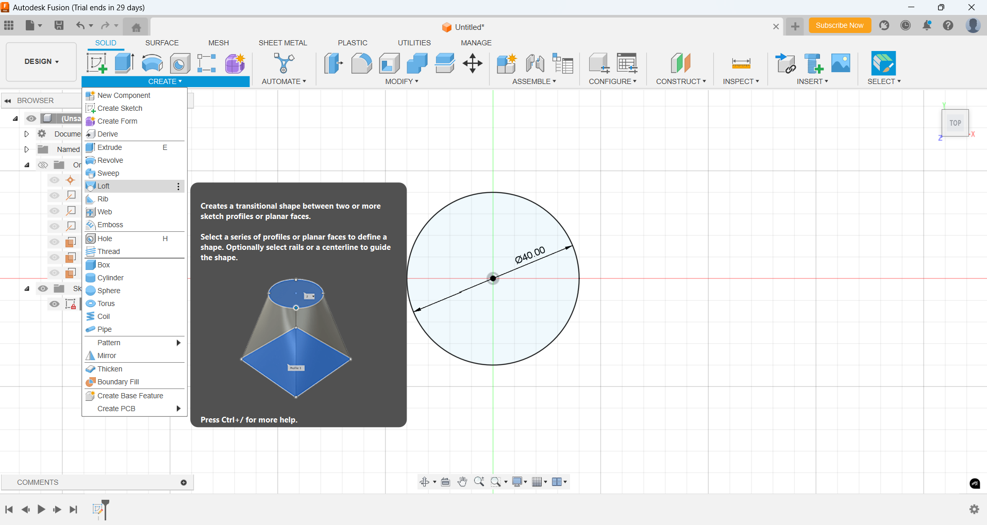Switch to the MESH tab
This screenshot has height=525, width=987.
click(219, 43)
